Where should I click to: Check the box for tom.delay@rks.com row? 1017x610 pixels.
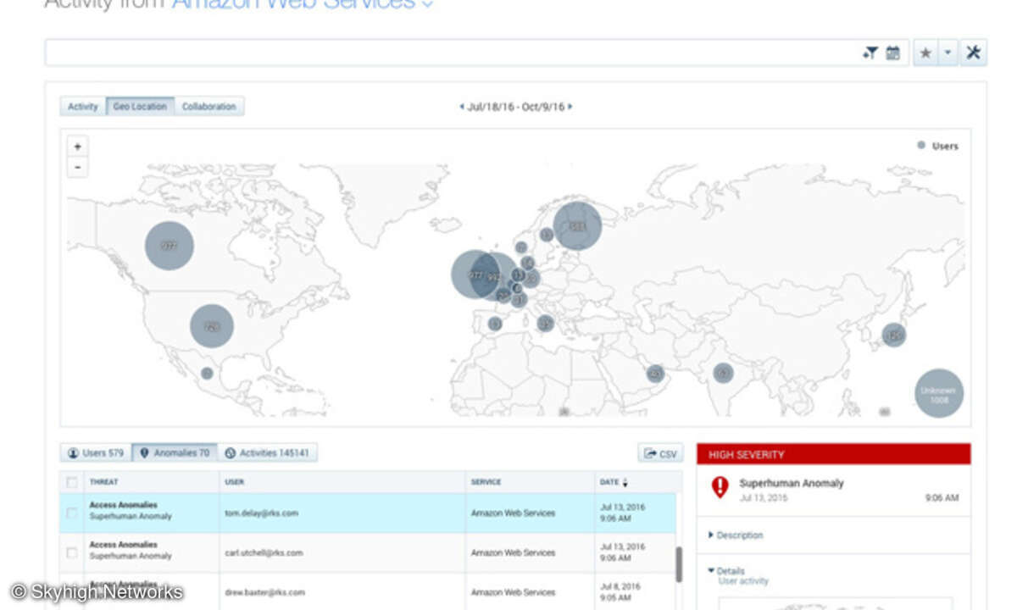(x=72, y=513)
